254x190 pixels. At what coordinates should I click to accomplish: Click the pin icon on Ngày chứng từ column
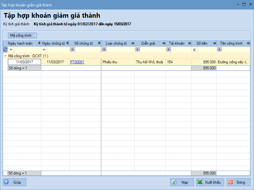coord(67,43)
